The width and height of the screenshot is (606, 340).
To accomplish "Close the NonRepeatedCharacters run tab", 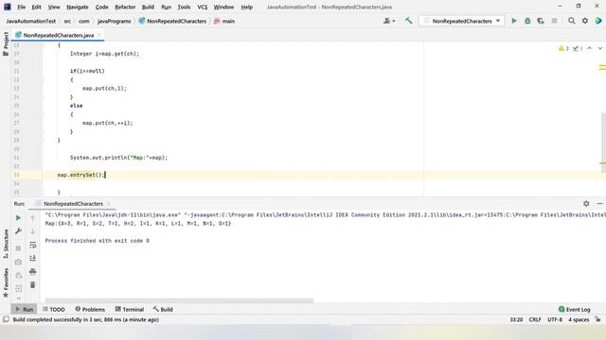I will point(109,204).
